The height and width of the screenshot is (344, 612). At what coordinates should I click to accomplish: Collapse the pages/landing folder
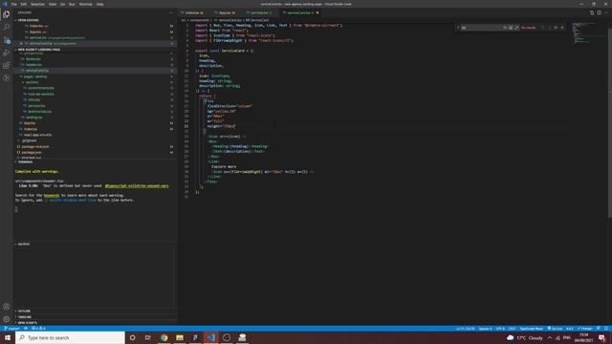[x=34, y=76]
